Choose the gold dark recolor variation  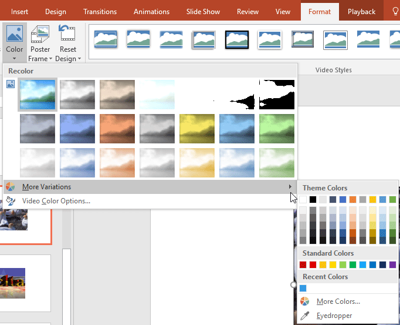point(197,129)
